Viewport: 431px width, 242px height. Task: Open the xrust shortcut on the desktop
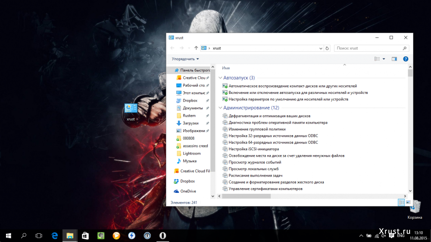click(131, 111)
